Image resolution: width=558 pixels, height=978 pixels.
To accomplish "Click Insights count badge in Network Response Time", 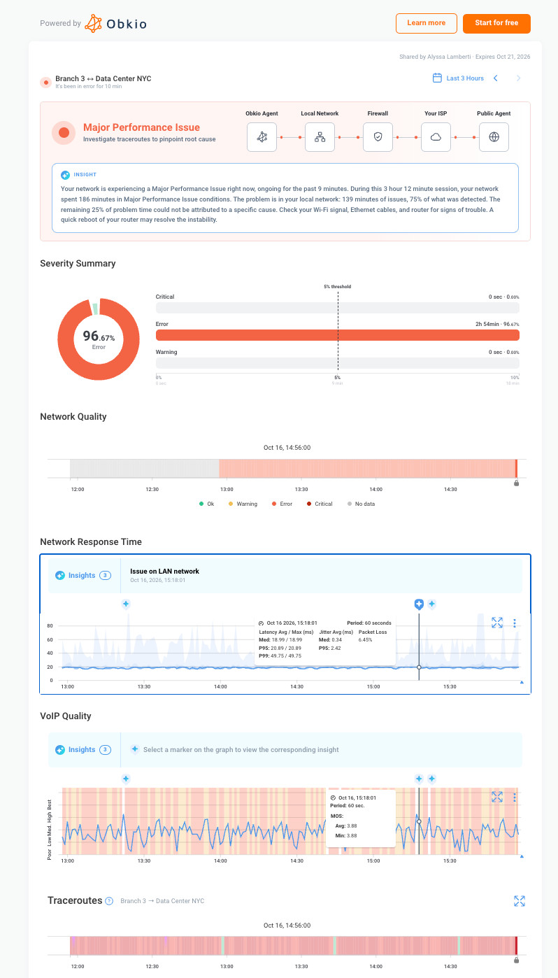I will (105, 576).
